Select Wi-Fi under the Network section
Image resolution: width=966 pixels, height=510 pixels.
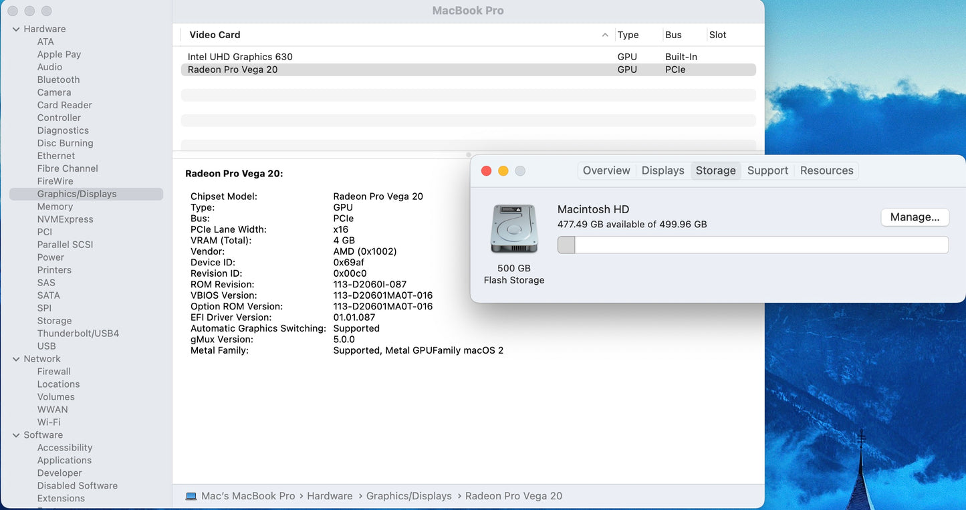[49, 422]
